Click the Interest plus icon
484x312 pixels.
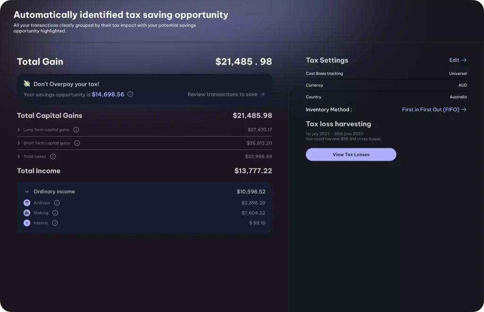coord(27,223)
